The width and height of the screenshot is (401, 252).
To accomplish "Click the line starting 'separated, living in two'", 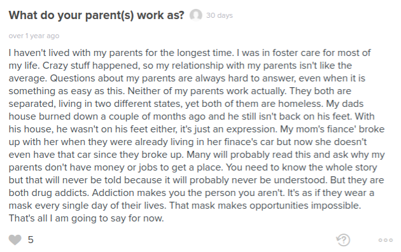I will coord(186,104).
